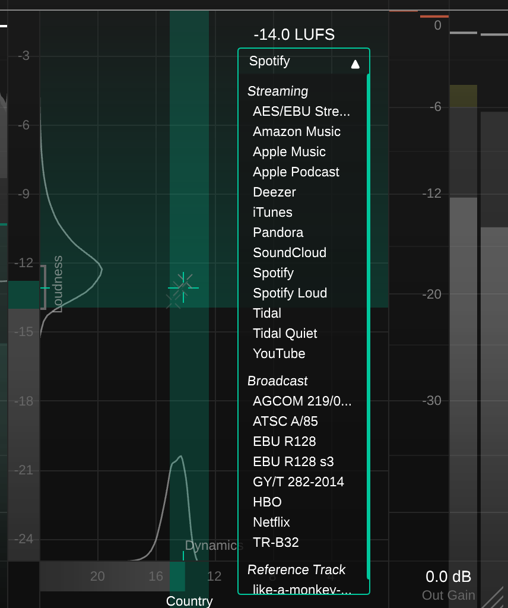This screenshot has height=608, width=508.
Task: Click the -14.0 LUFS target value
Action: (294, 34)
